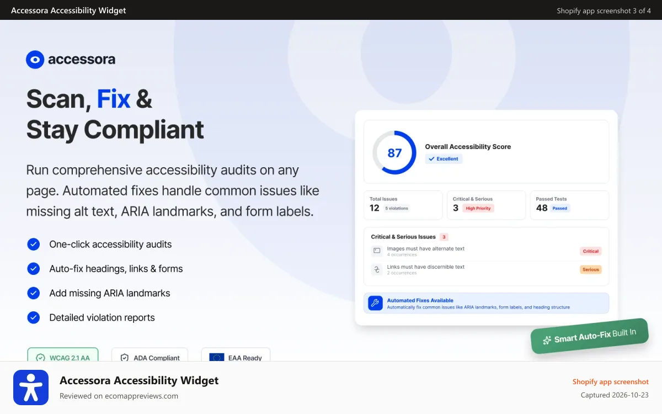Click checkmark next to One-click accessibility audits
Image resolution: width=662 pixels, height=414 pixels.
[34, 244]
